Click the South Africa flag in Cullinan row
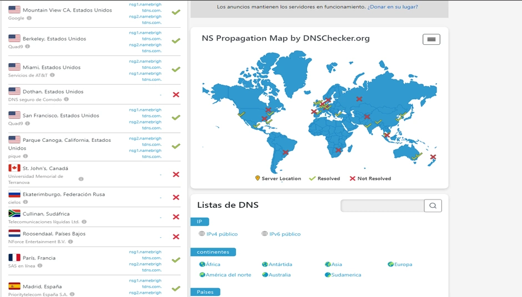Viewport: 522px width, 297px height. 14,213
